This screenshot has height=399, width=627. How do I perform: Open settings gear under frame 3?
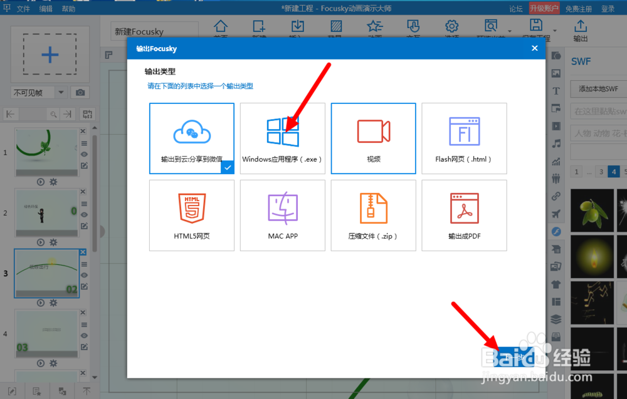(x=53, y=303)
